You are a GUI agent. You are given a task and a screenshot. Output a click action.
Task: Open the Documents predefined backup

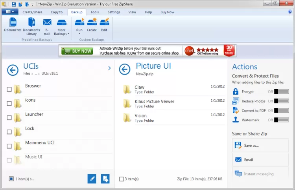coord(13,25)
